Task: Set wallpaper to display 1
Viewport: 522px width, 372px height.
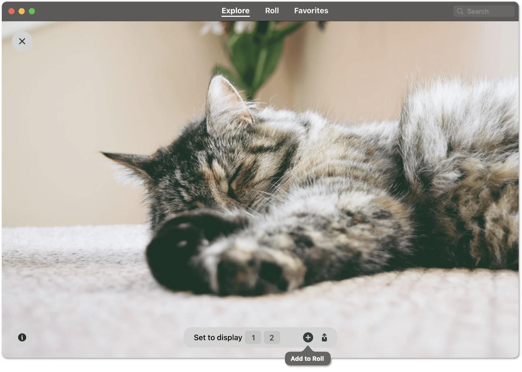Action: pyautogui.click(x=253, y=337)
